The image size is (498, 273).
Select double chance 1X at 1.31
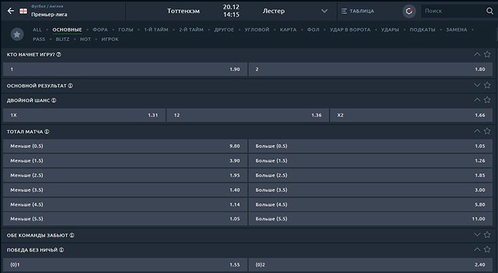[x=84, y=115]
